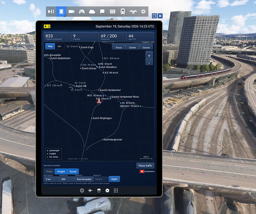The image size is (256, 214).
Task: Open the weather cloud icon in toolbar
Action: click(x=92, y=12)
